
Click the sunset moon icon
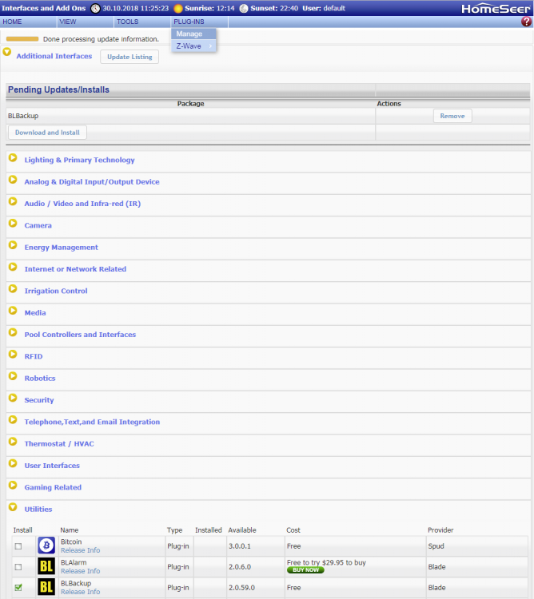243,8
